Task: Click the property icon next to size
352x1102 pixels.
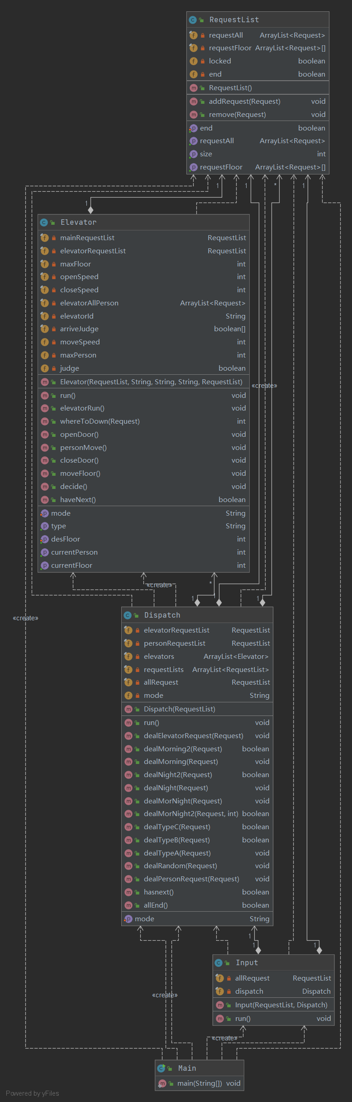Action: pos(193,154)
